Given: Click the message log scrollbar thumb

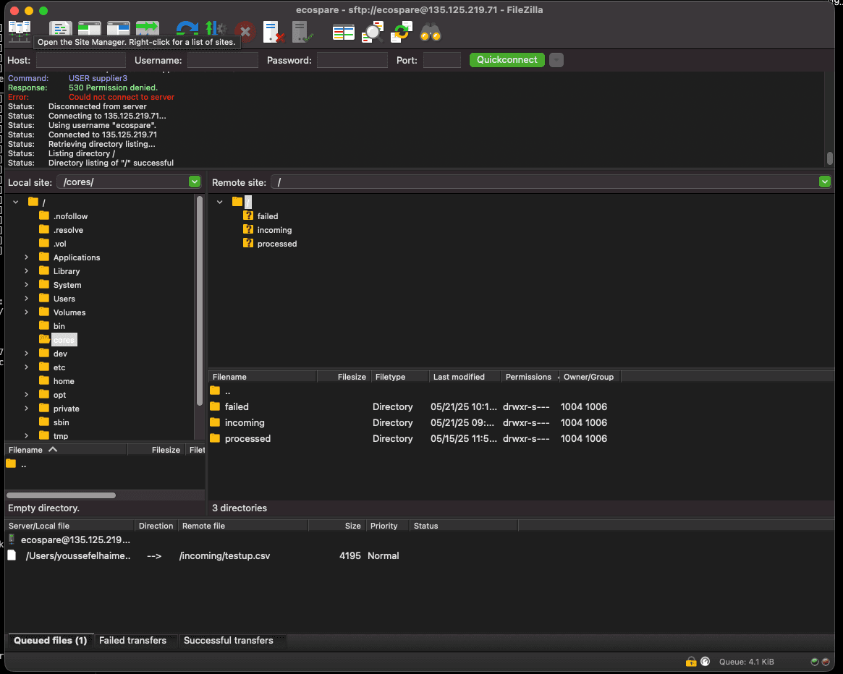Looking at the screenshot, I should point(829,158).
